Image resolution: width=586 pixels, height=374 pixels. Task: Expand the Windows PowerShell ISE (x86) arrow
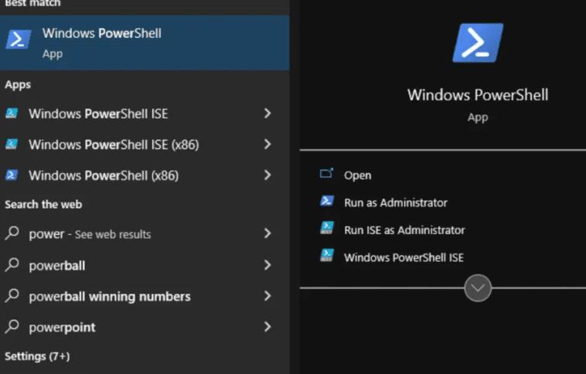pyautogui.click(x=267, y=144)
